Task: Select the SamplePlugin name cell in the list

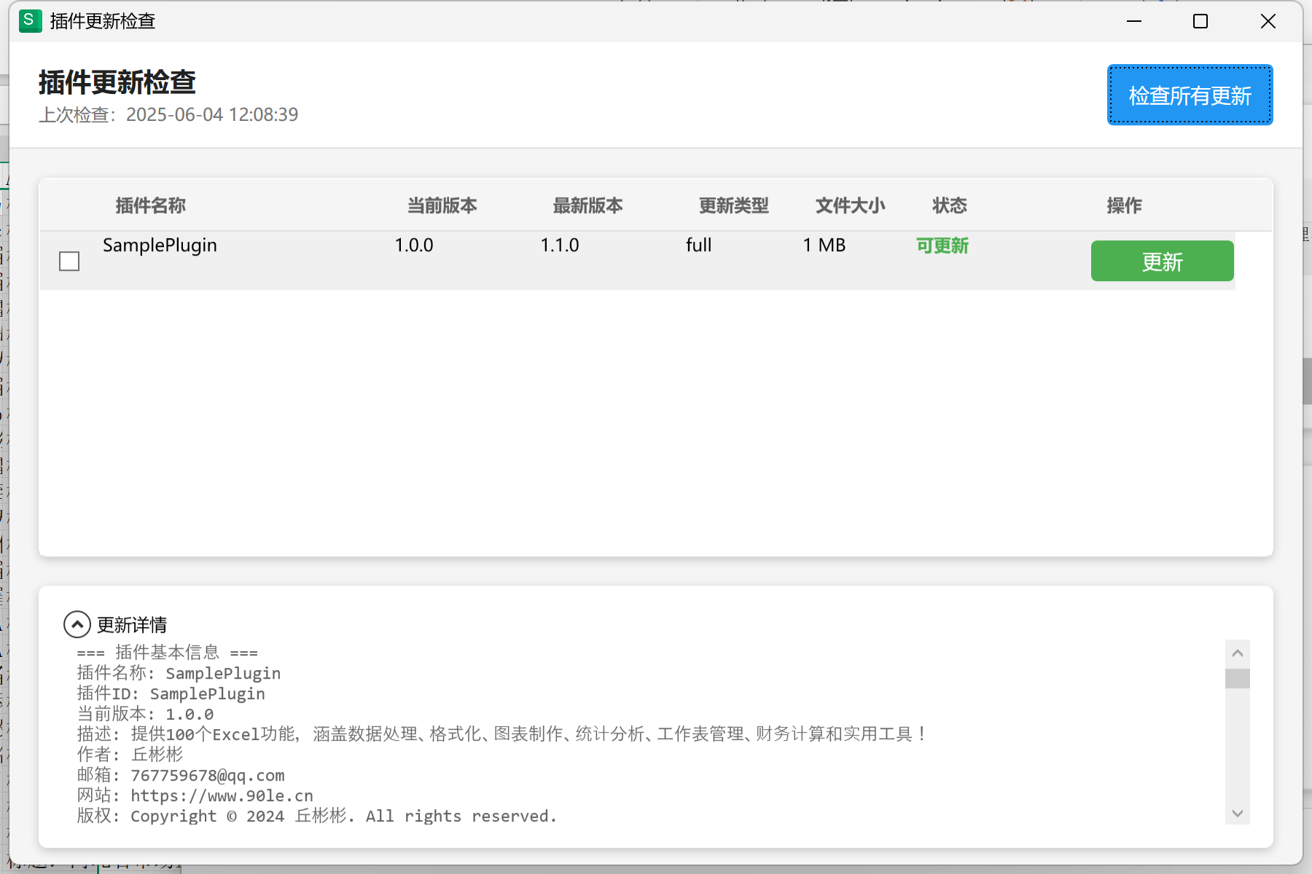Action: pos(160,245)
